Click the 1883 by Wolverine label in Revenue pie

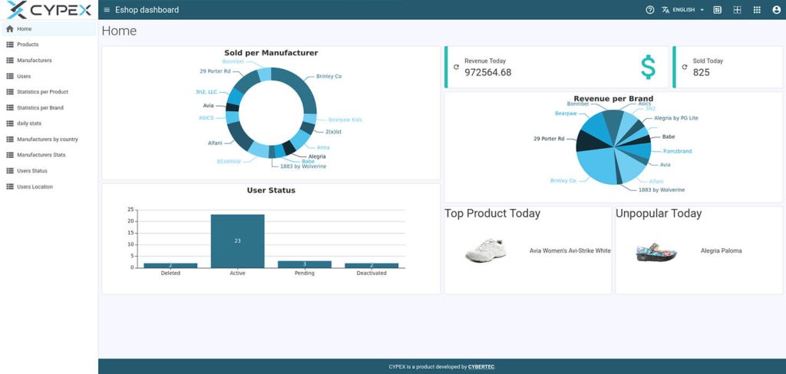[x=661, y=190]
